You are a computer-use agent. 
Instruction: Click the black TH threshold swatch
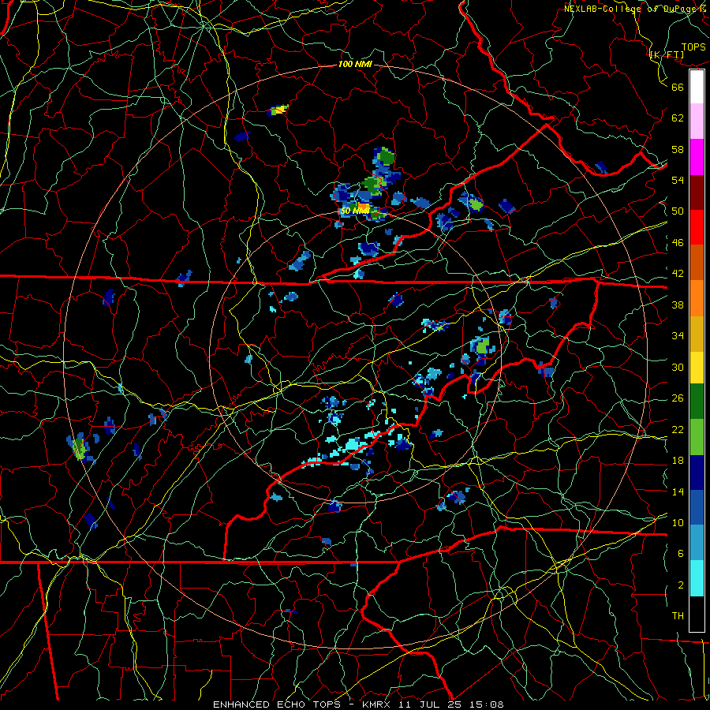(x=697, y=613)
